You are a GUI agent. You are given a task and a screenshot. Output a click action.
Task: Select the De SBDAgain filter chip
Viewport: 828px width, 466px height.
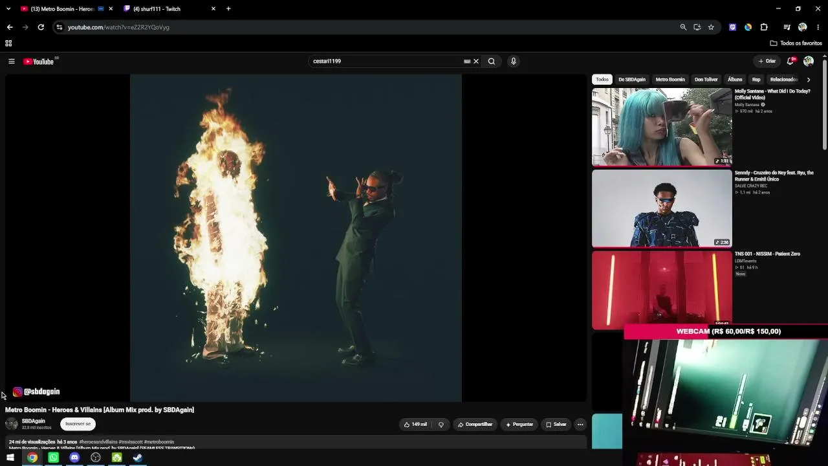[632, 80]
